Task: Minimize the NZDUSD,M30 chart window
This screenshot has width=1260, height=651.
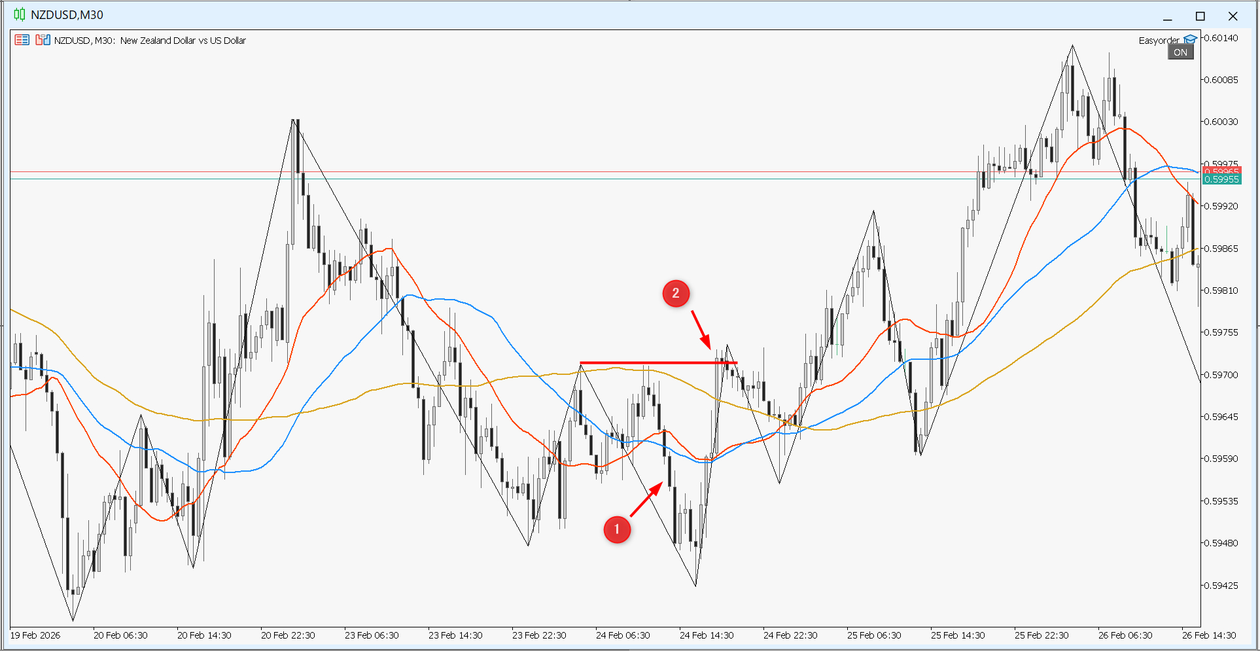Action: point(1167,16)
